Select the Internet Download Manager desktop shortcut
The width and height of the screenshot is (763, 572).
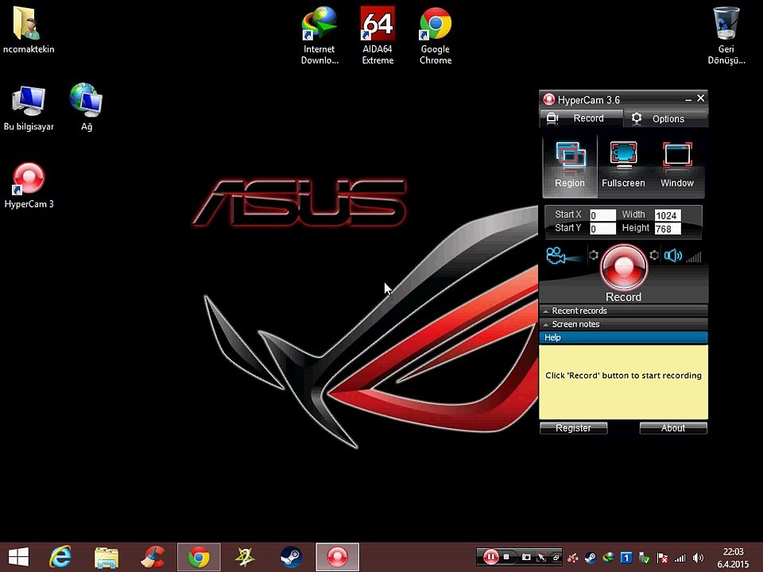[x=320, y=36]
